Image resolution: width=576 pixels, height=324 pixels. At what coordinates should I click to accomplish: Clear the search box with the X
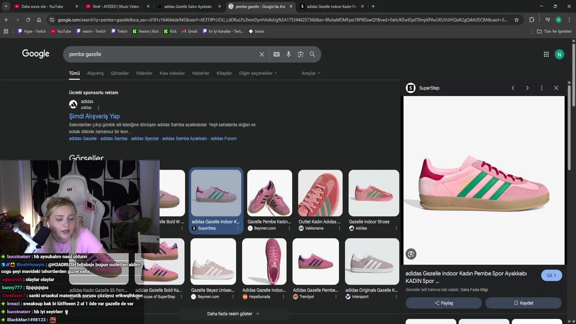[x=261, y=54]
